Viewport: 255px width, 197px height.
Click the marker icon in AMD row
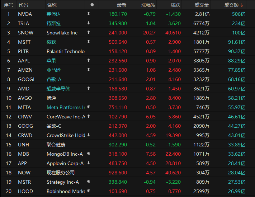pyautogui.click(x=89, y=88)
